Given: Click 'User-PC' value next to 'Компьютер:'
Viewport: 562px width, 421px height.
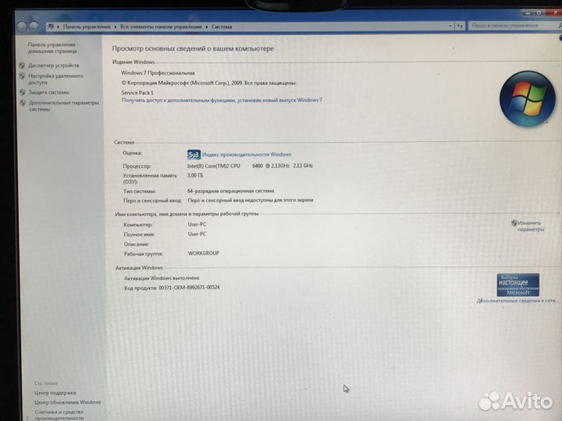Looking at the screenshot, I should [x=197, y=225].
